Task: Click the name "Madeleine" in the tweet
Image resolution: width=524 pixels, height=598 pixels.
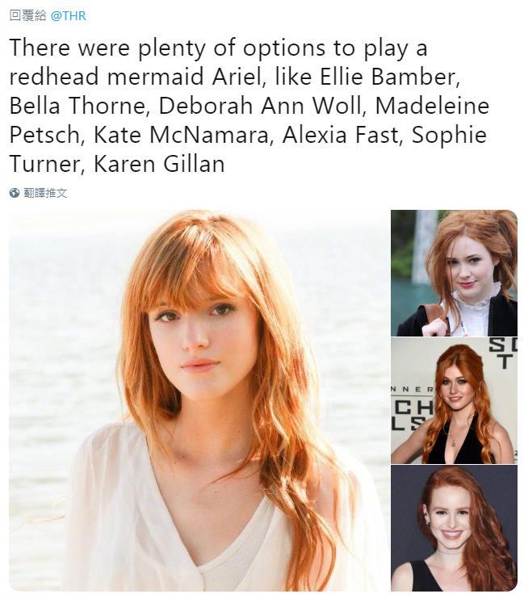Action: (x=432, y=106)
